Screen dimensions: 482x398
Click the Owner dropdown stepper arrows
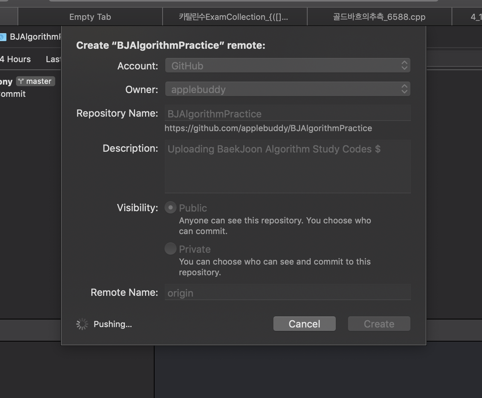(404, 89)
